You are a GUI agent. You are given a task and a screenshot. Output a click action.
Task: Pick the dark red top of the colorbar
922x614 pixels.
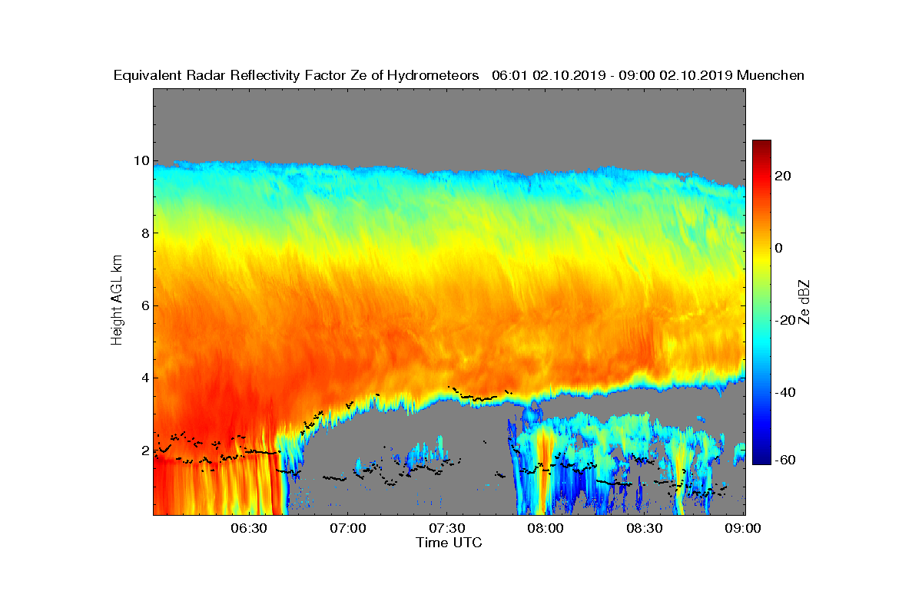pyautogui.click(x=761, y=144)
